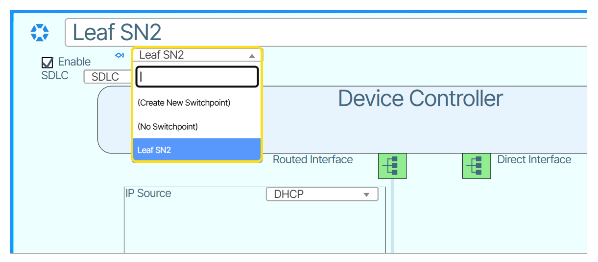Select the Device Controller heading
598x262 pixels.
pyautogui.click(x=420, y=99)
